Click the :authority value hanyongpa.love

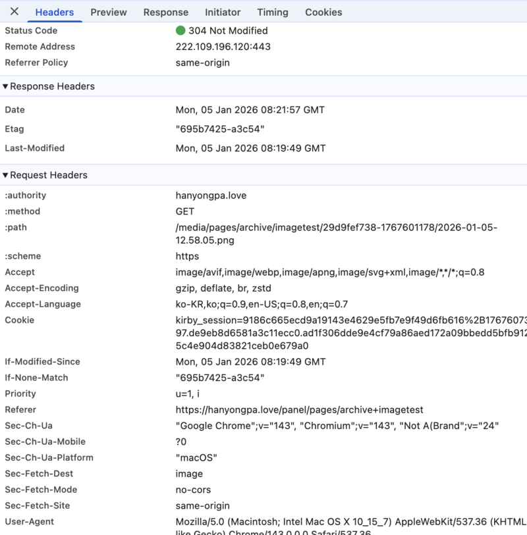pos(209,195)
